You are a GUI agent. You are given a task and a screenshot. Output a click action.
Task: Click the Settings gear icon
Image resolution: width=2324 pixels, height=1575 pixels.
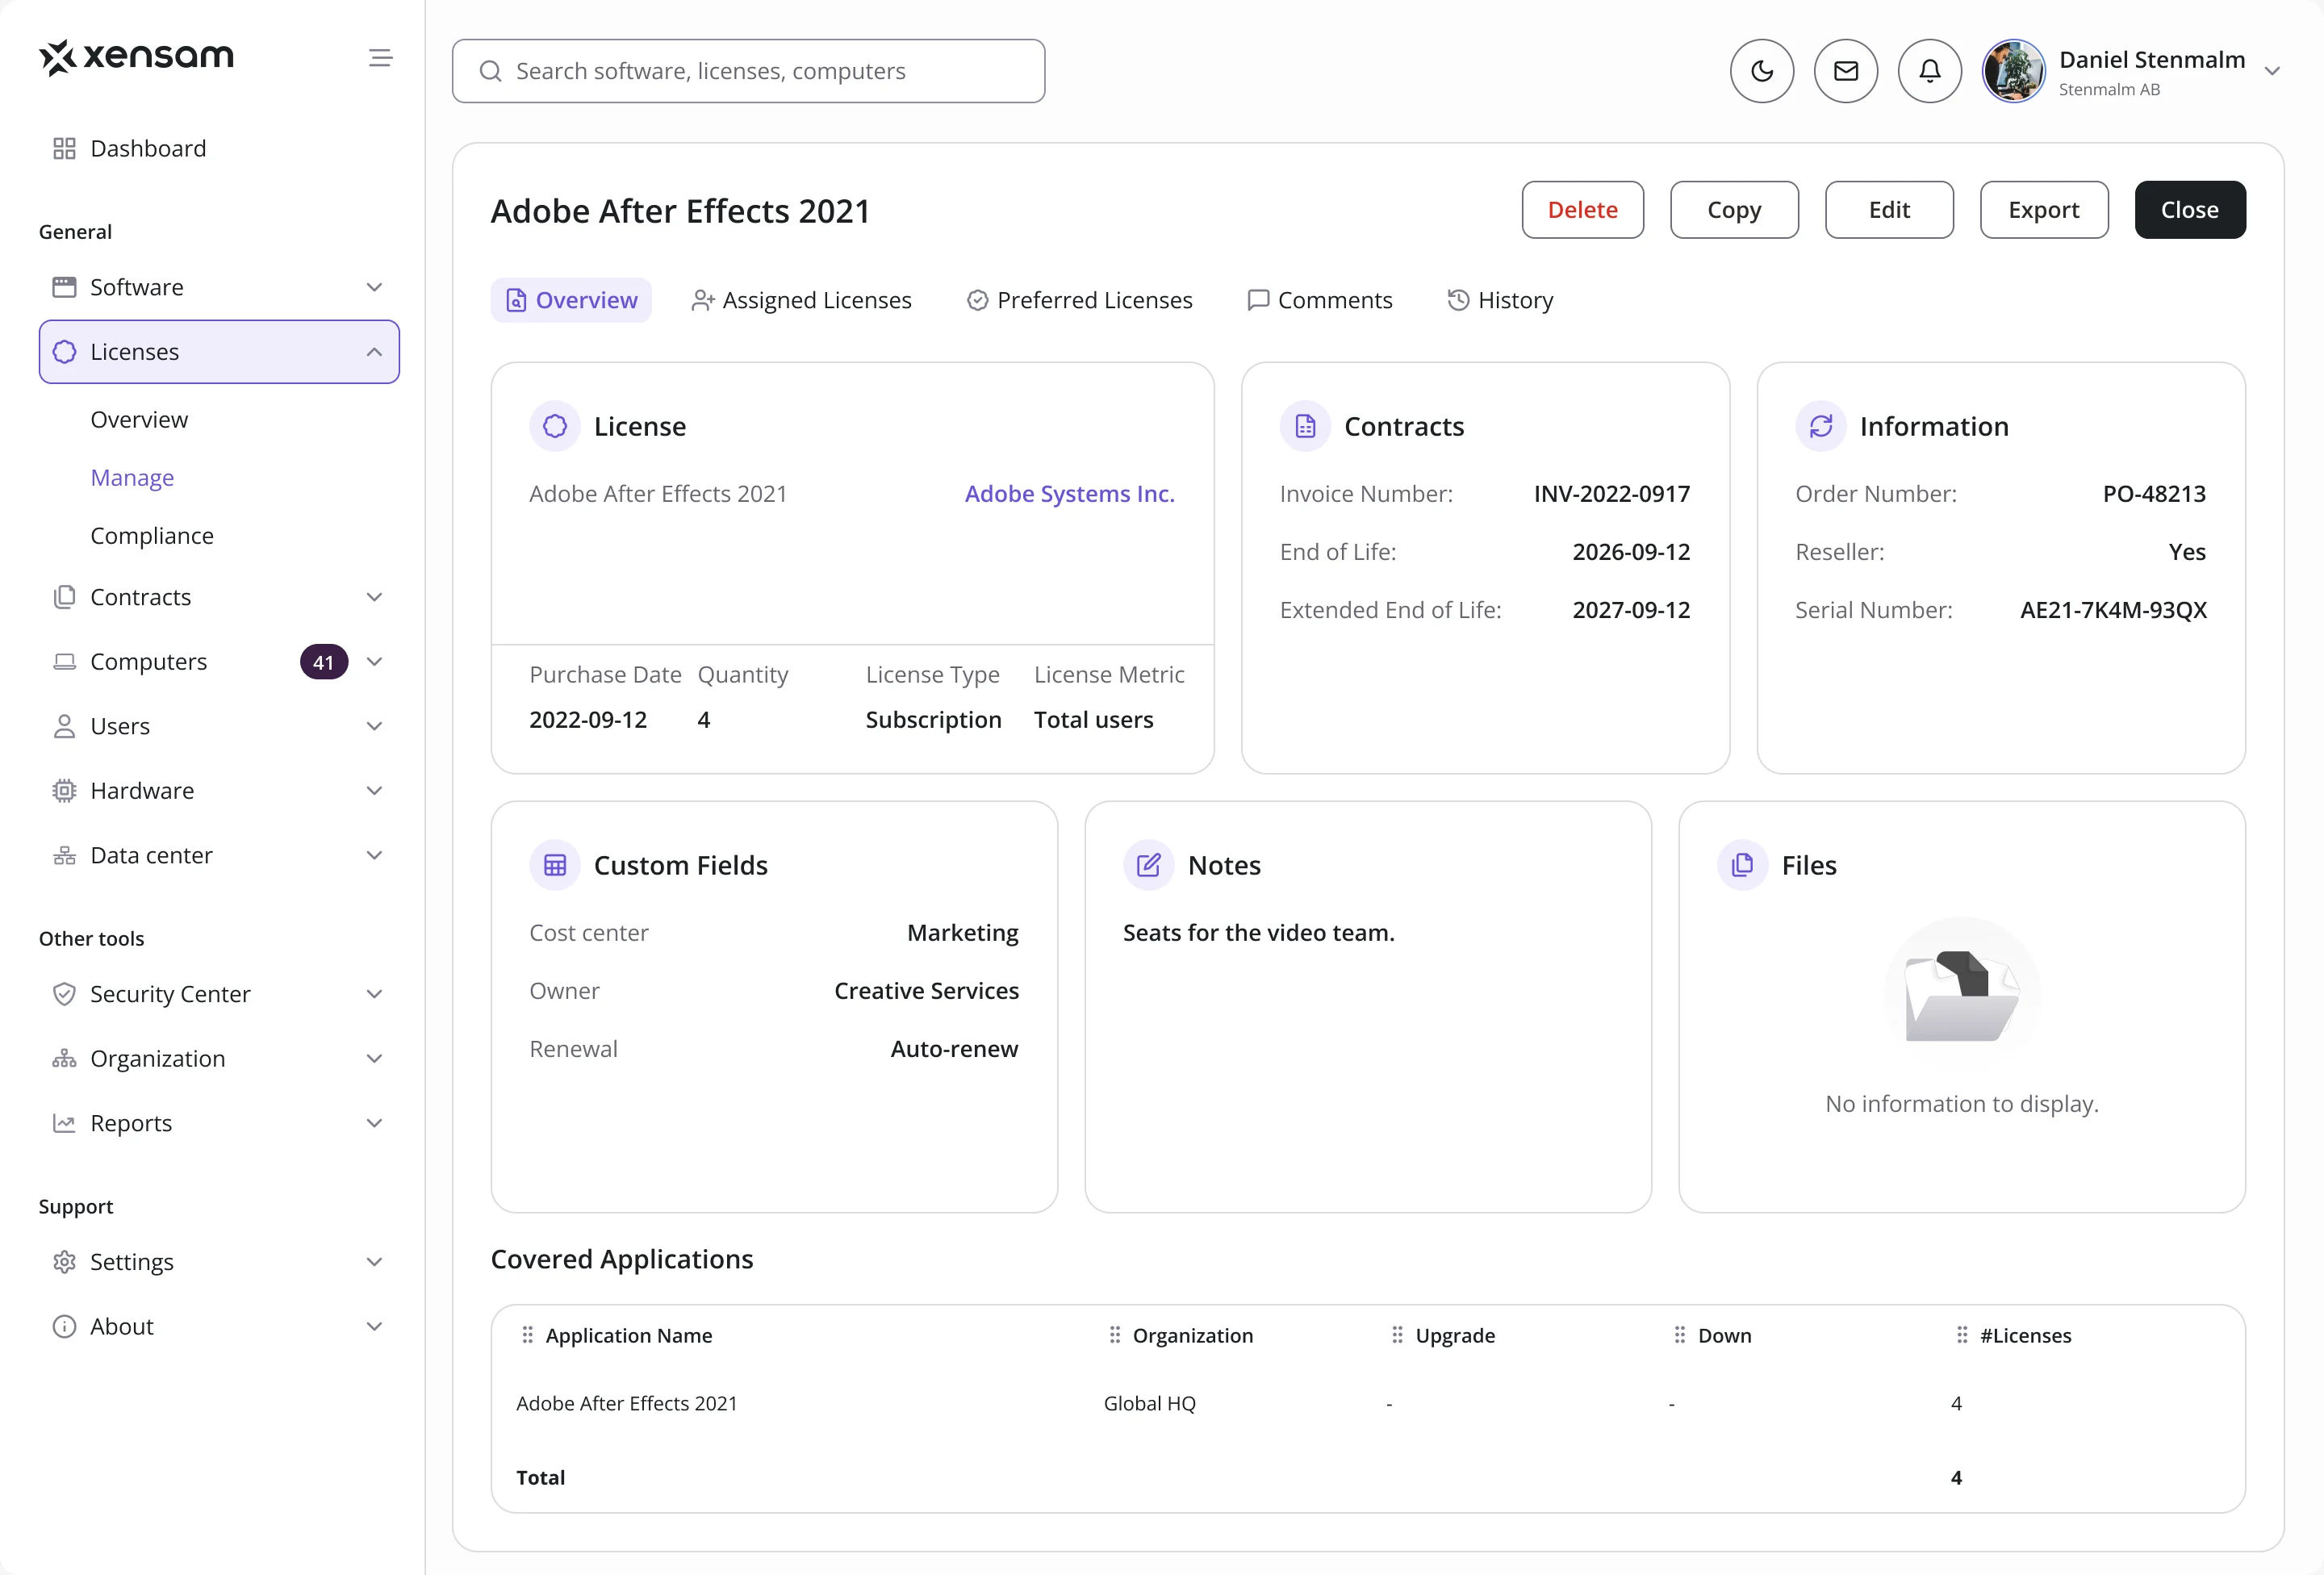coord(64,1262)
